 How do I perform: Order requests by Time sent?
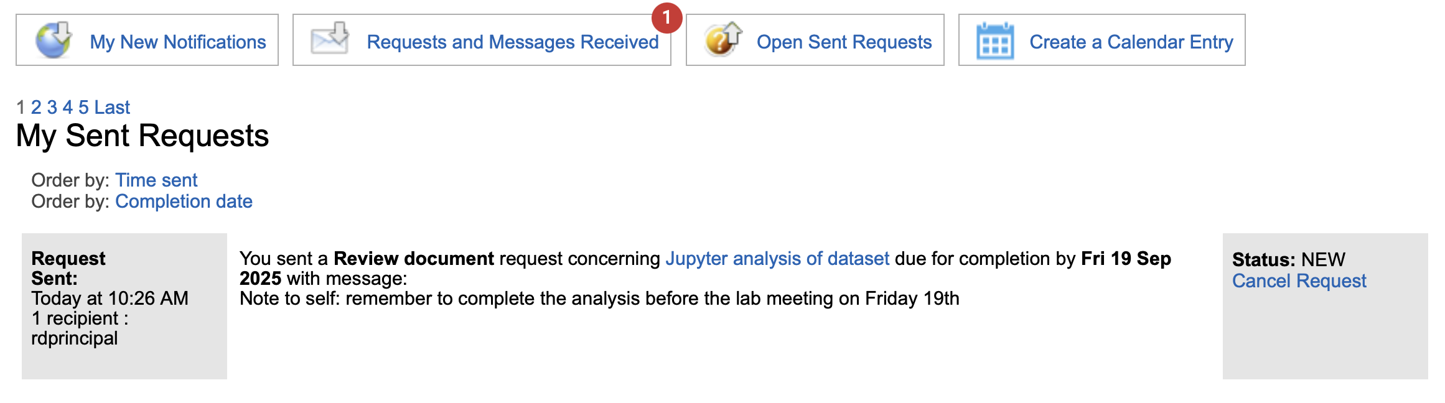(x=156, y=180)
